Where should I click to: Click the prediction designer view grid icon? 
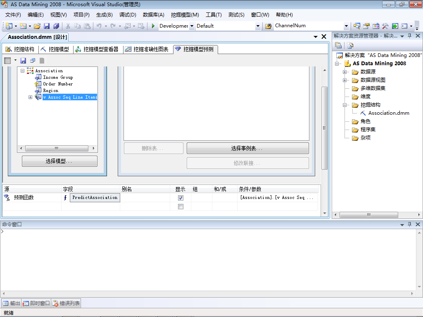click(7, 61)
